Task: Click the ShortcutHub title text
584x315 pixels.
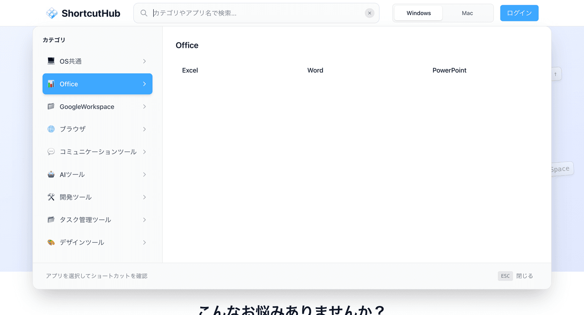Action: tap(91, 13)
